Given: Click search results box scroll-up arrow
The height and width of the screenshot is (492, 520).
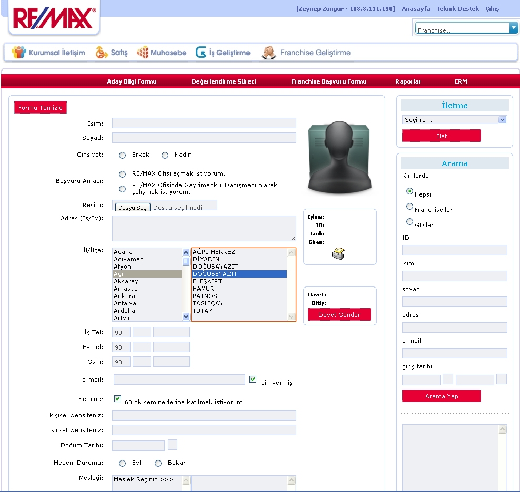Looking at the screenshot, I should pyautogui.click(x=503, y=429).
